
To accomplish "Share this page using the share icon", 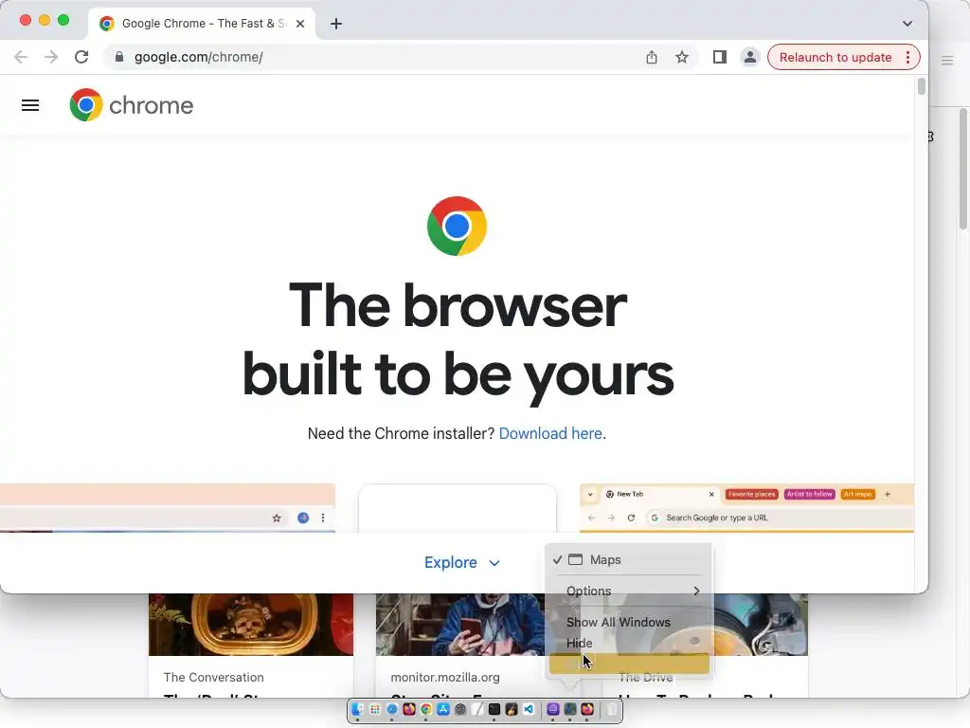I will pyautogui.click(x=652, y=57).
